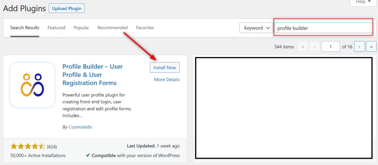Image resolution: width=378 pixels, height=165 pixels.
Task: Click the Add Plugins page heading
Action: coord(24,8)
